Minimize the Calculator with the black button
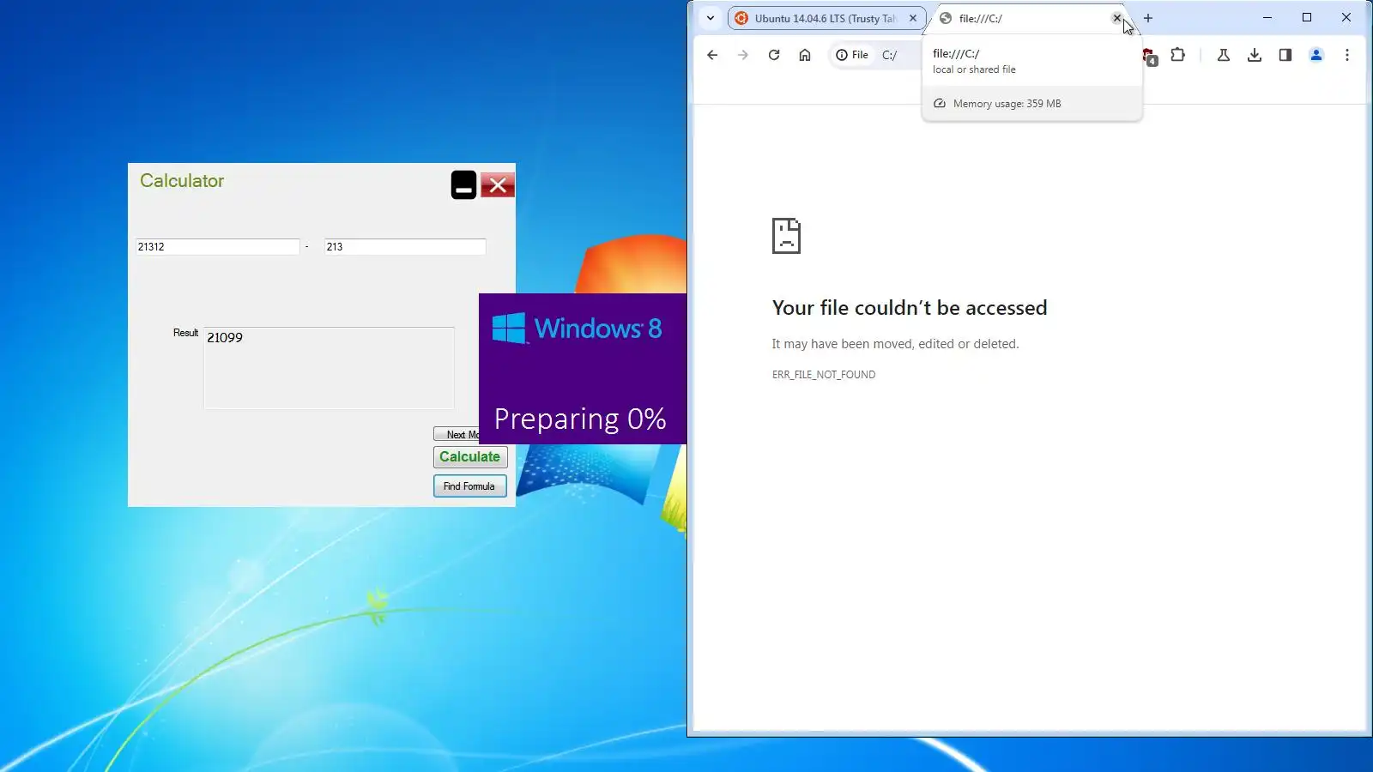This screenshot has height=772, width=1373. click(463, 184)
